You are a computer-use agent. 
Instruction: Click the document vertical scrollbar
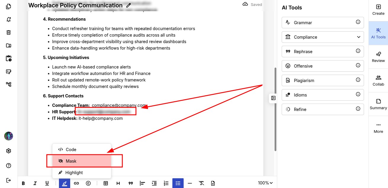[x=275, y=109]
